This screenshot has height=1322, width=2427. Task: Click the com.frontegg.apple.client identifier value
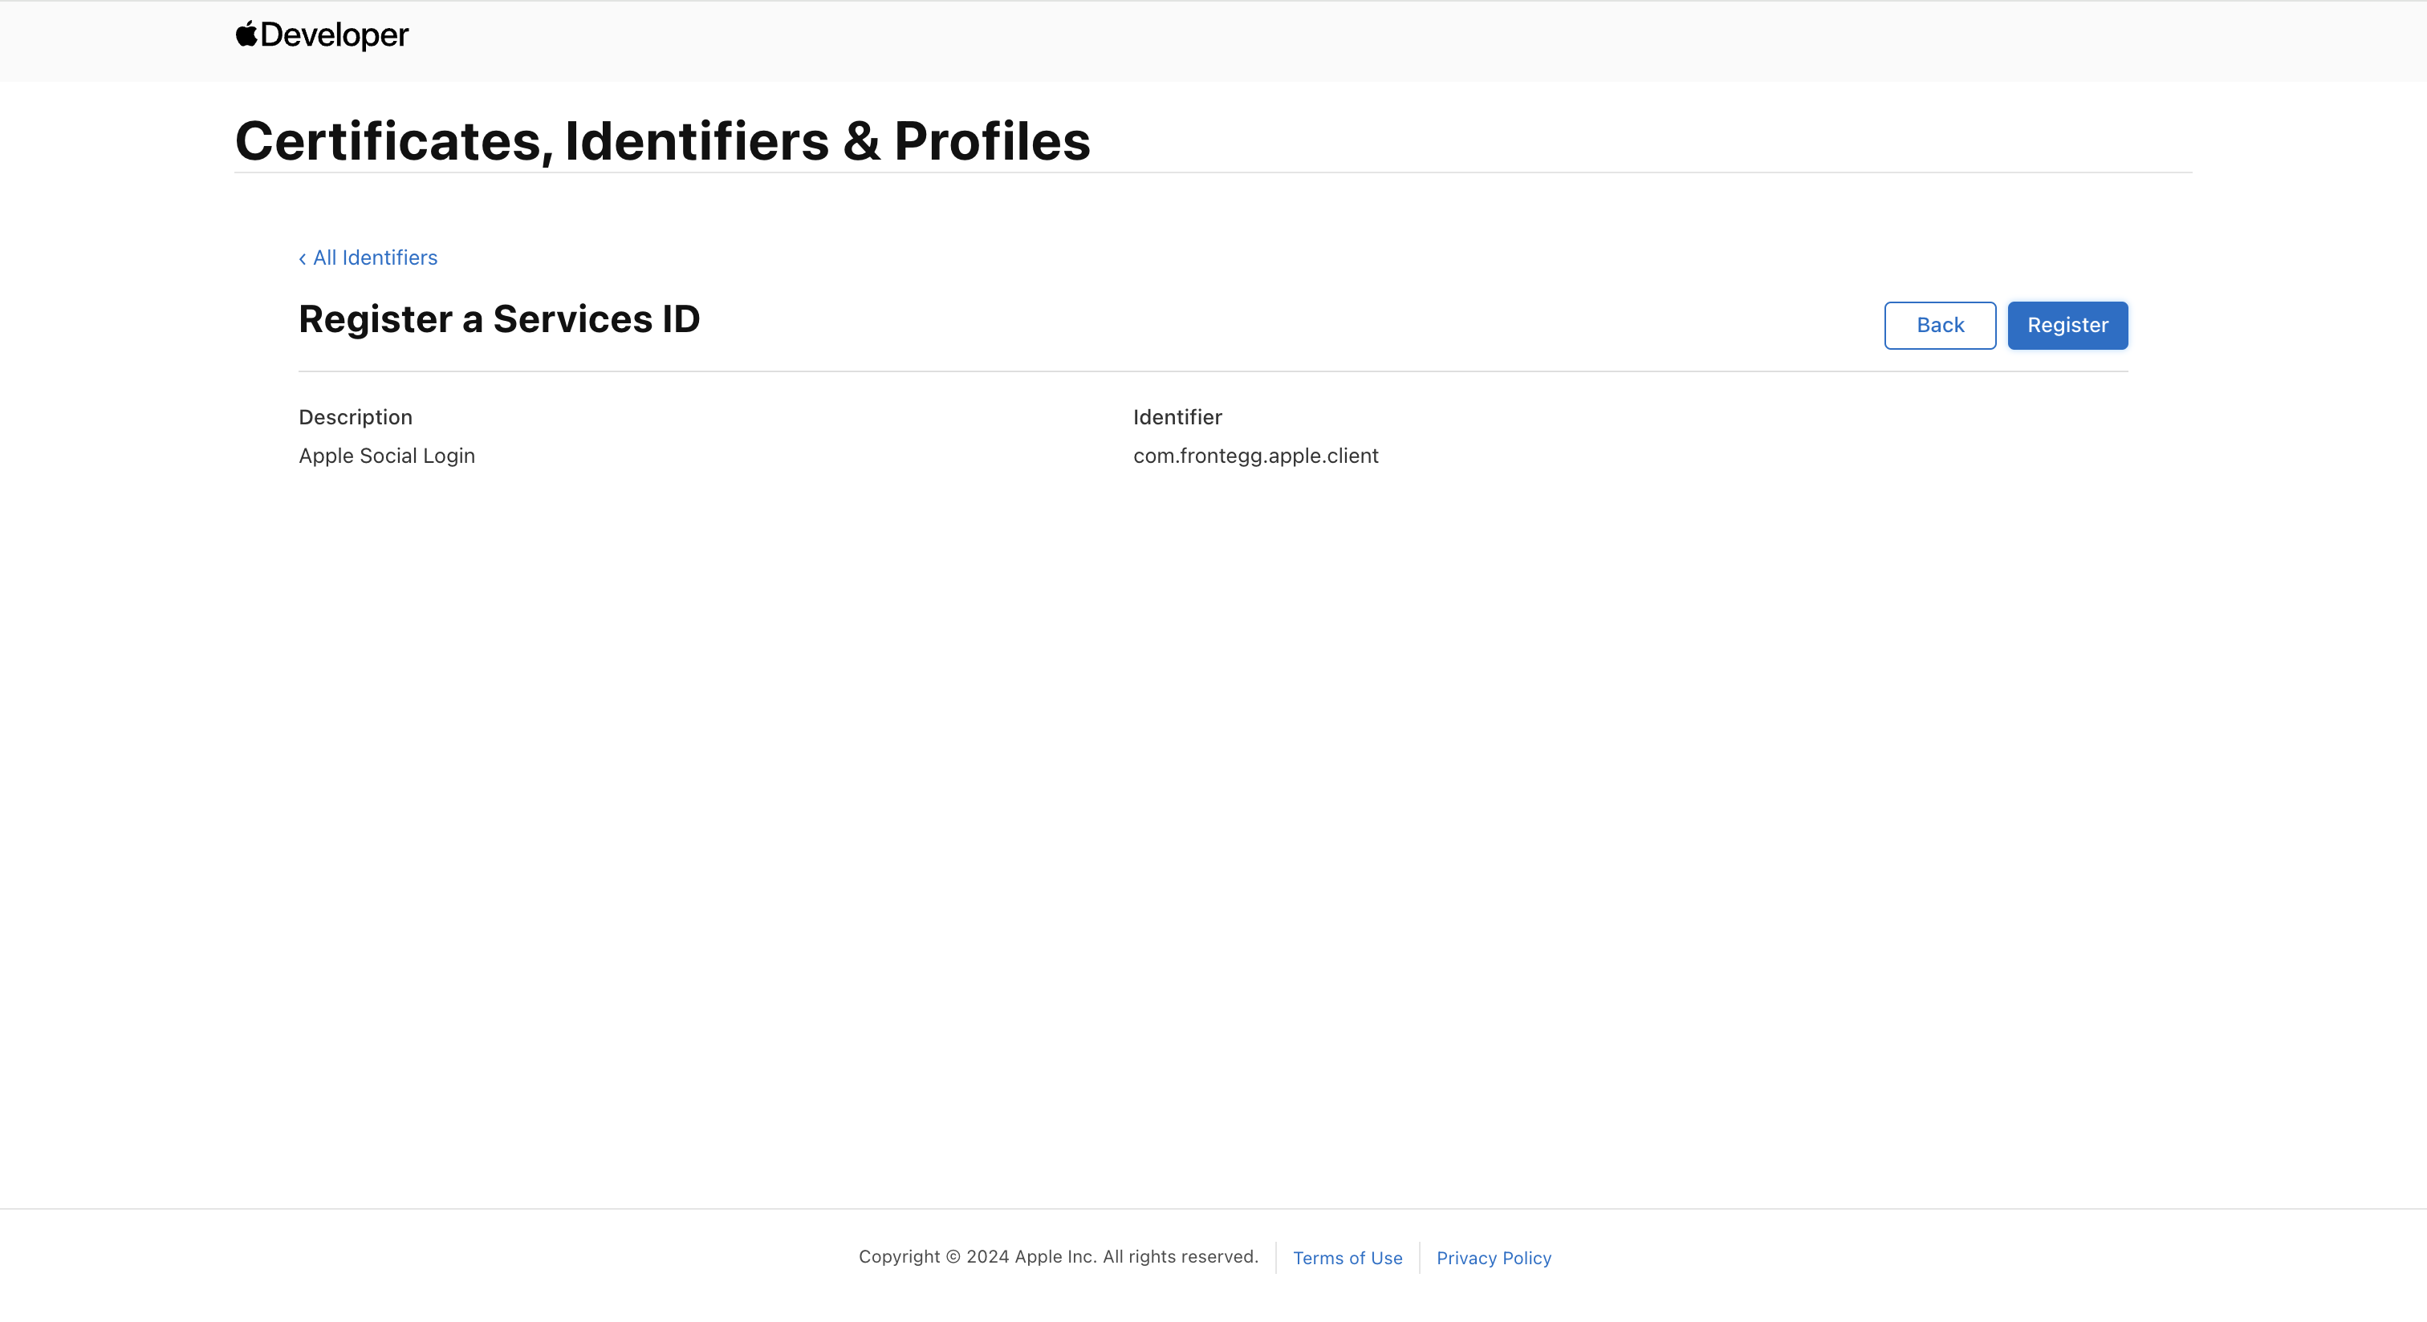(x=1255, y=456)
